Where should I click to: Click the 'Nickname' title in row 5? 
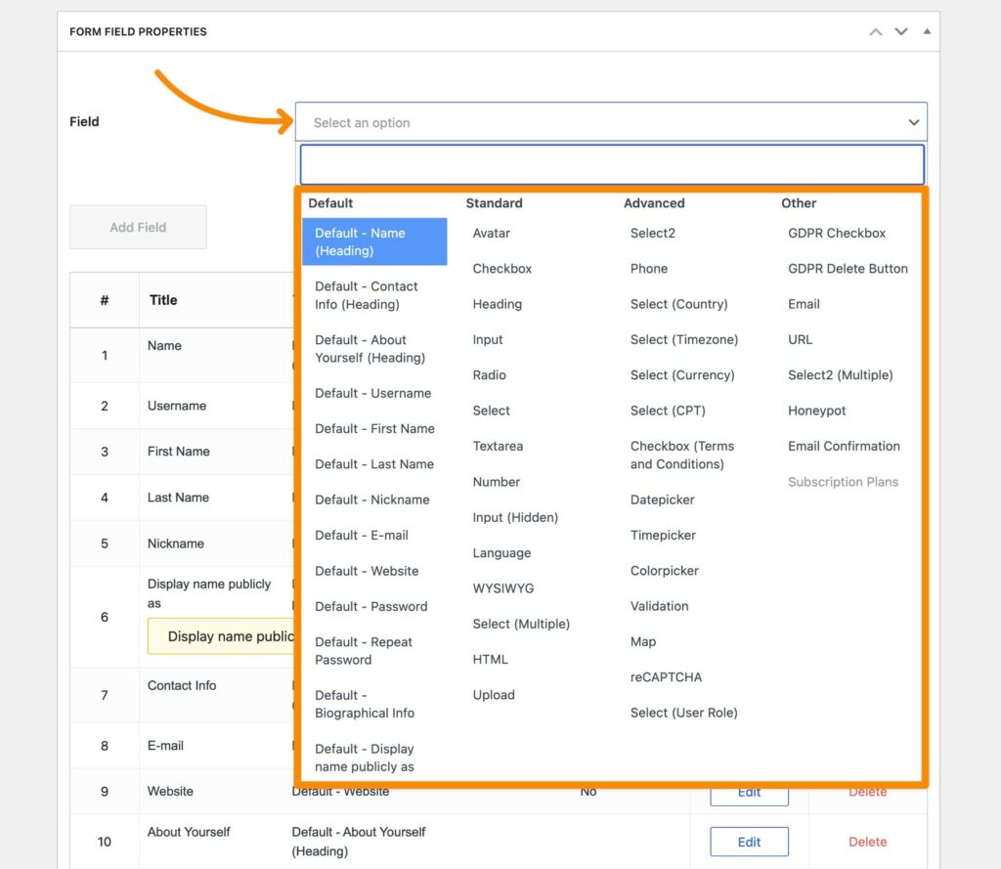pyautogui.click(x=176, y=544)
